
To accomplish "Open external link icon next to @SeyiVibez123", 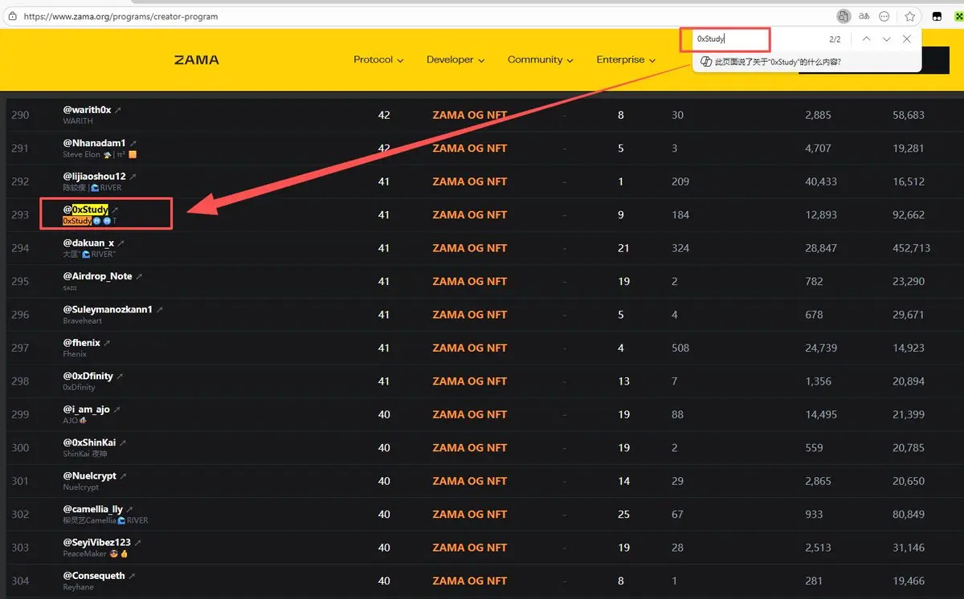I will pos(137,543).
